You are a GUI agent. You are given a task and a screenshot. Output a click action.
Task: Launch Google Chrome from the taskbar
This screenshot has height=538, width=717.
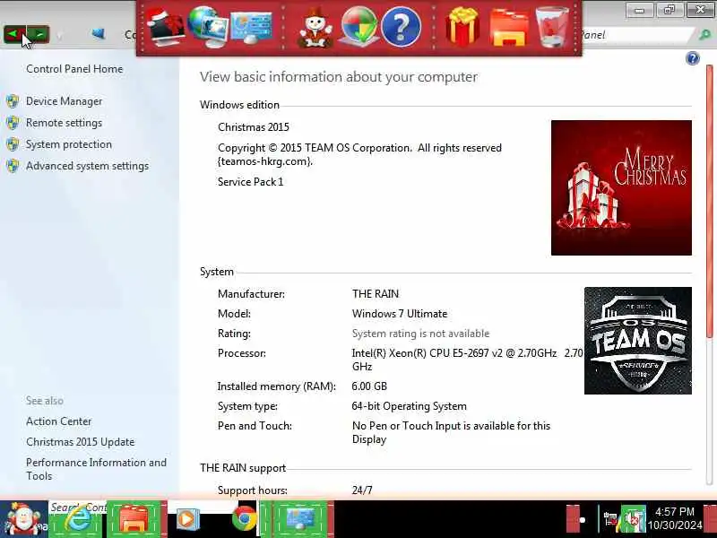[x=244, y=519]
